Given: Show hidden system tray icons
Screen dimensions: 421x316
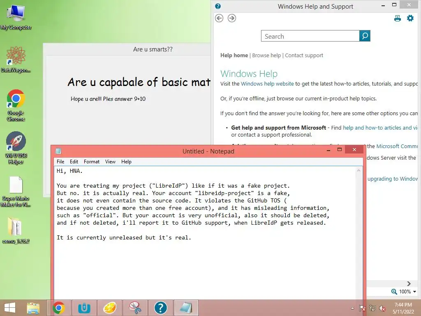Looking at the screenshot, I should click(352, 308).
